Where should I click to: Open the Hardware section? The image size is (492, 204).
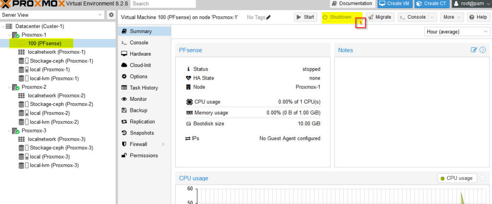coord(145,54)
